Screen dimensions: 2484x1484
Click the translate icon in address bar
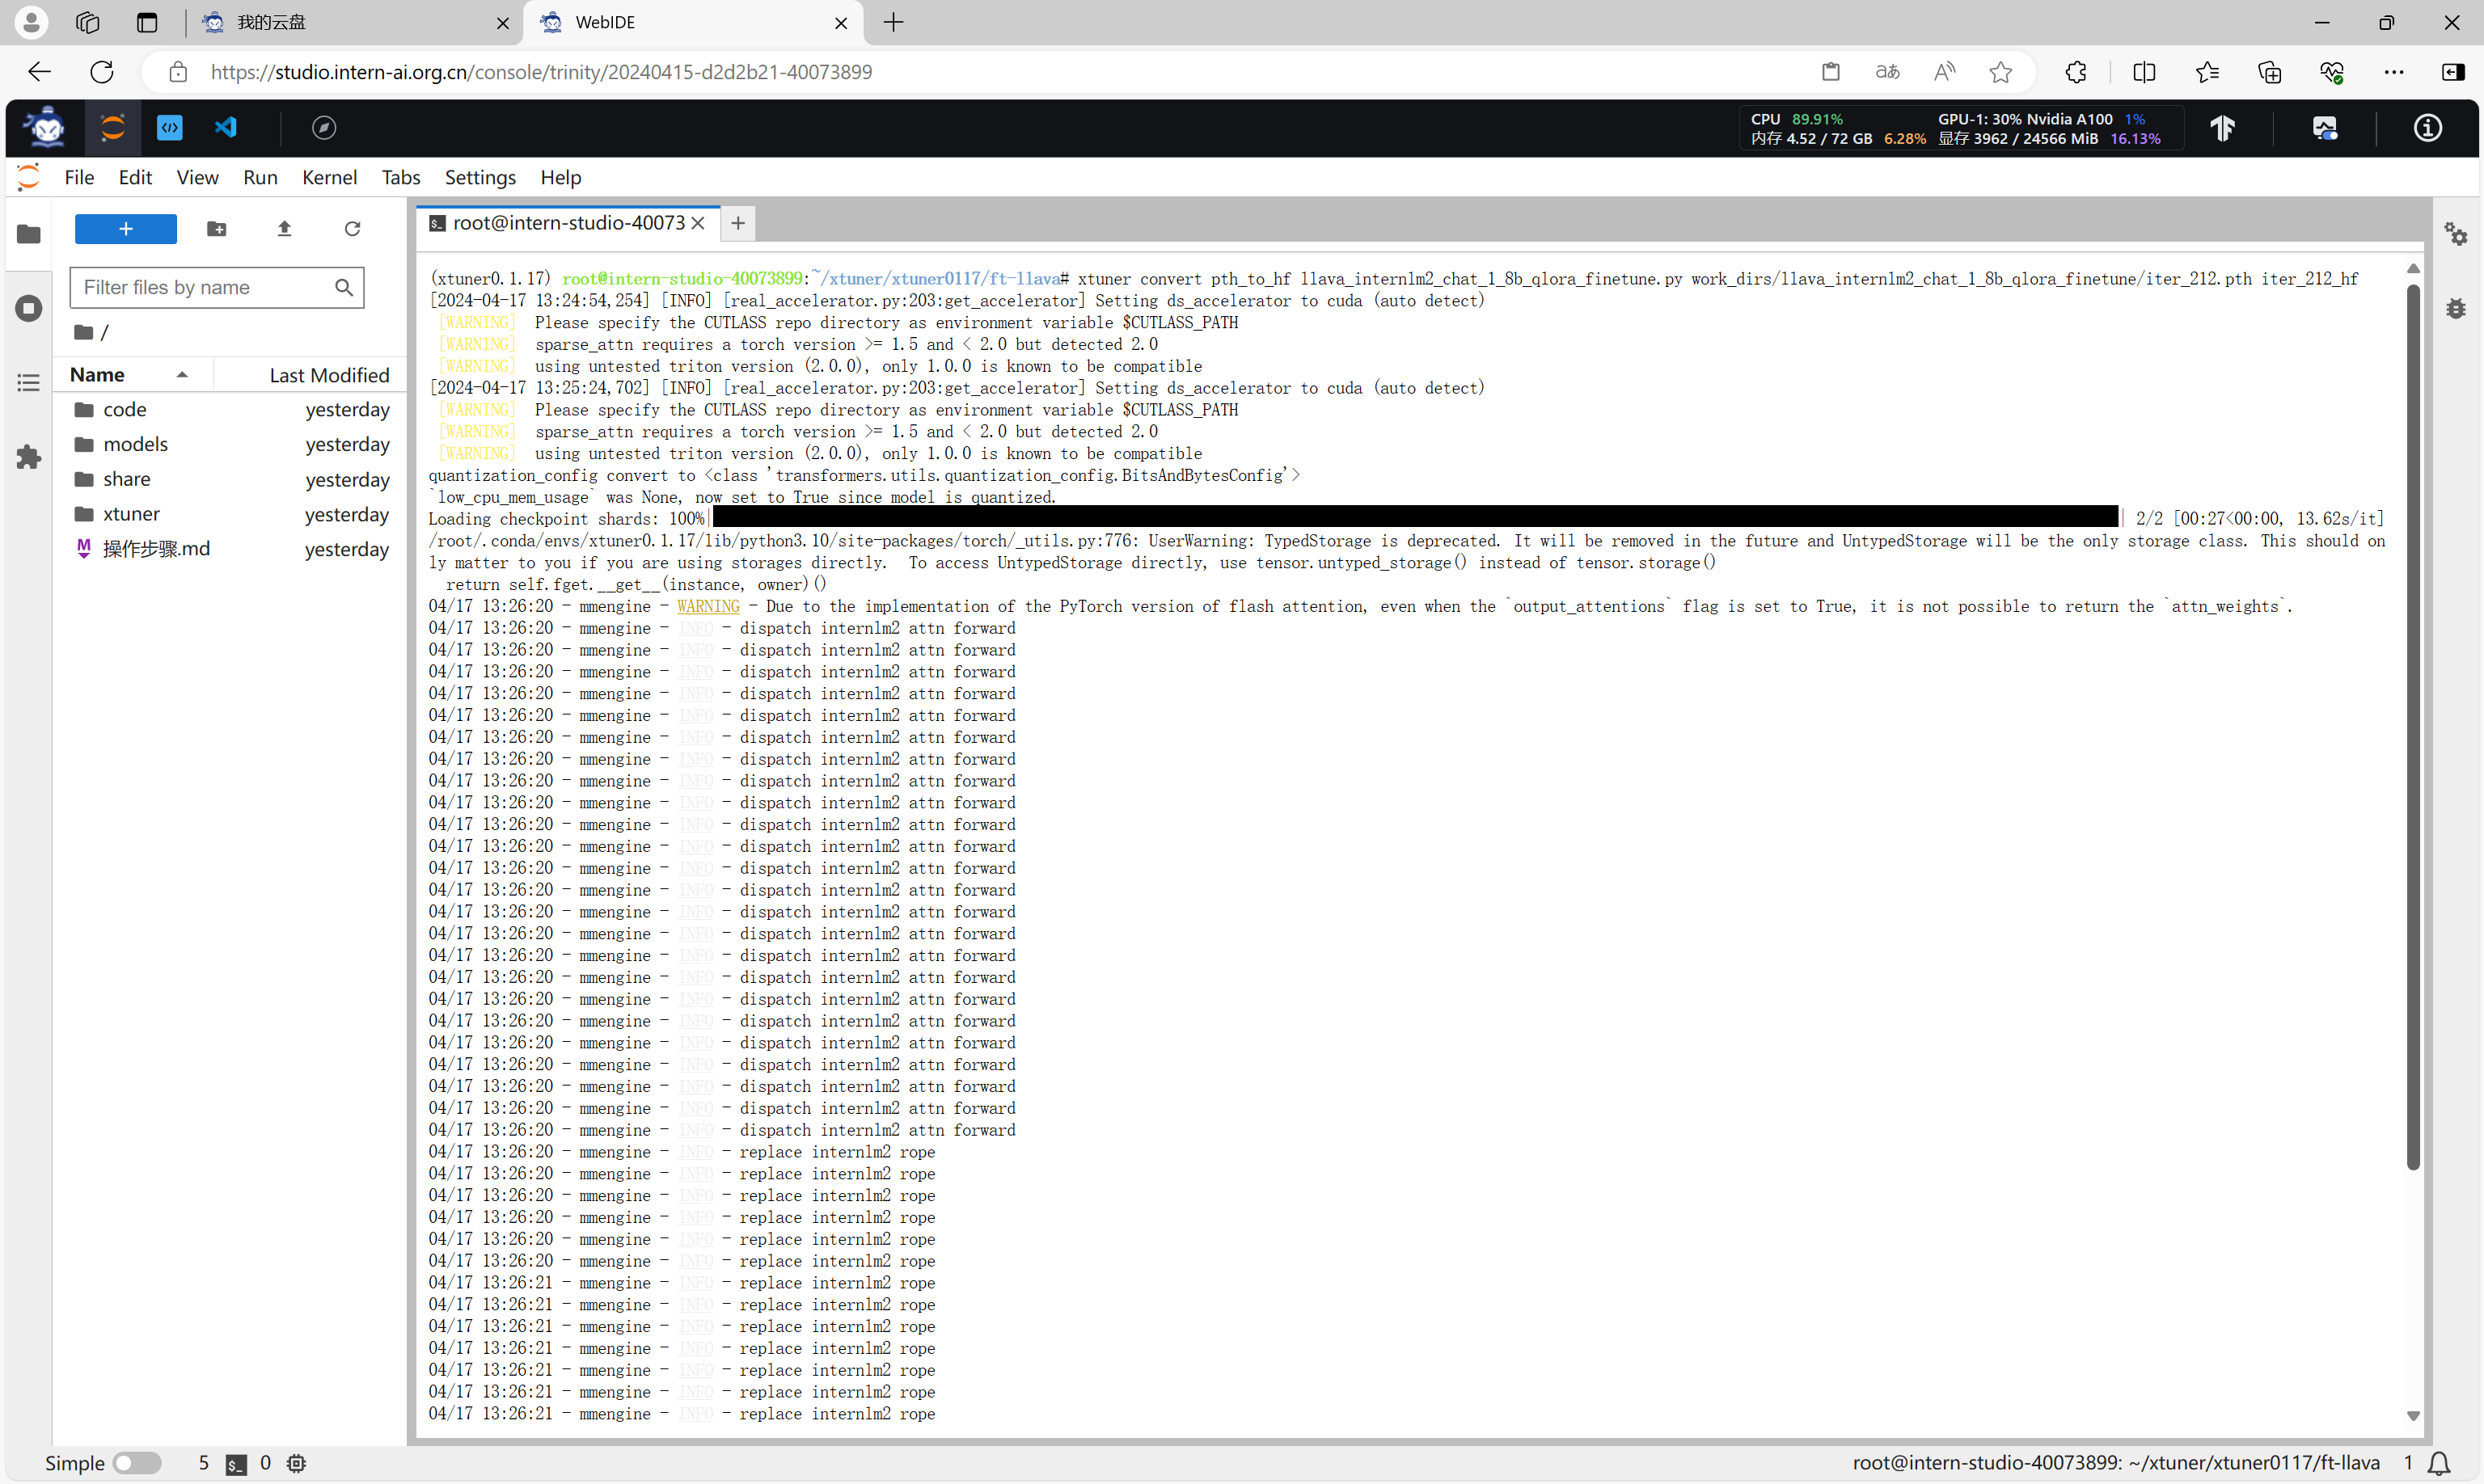[x=1886, y=72]
